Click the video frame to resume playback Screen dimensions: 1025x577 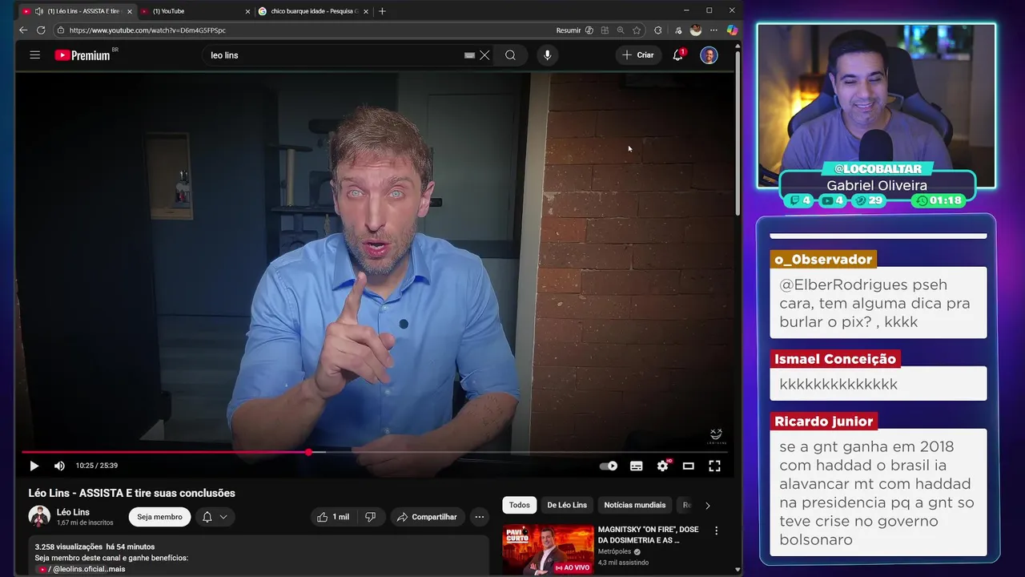(375, 260)
